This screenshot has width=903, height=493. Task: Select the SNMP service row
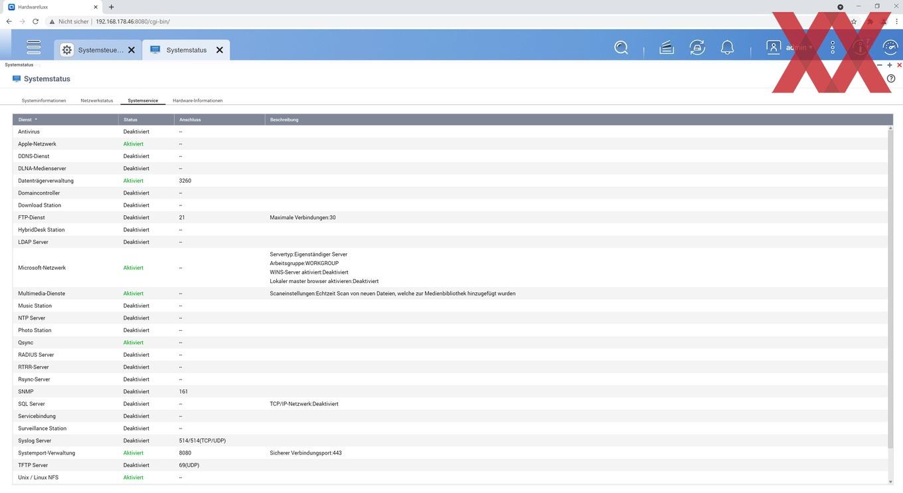[x=450, y=391]
